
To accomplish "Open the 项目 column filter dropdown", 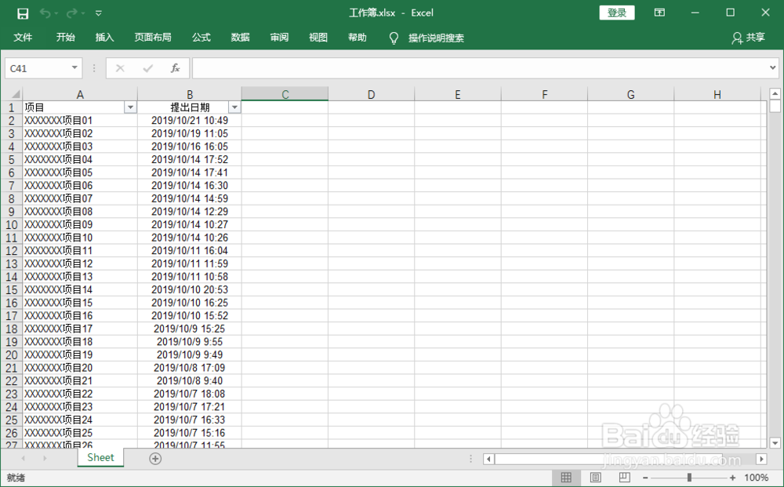I will click(x=130, y=107).
